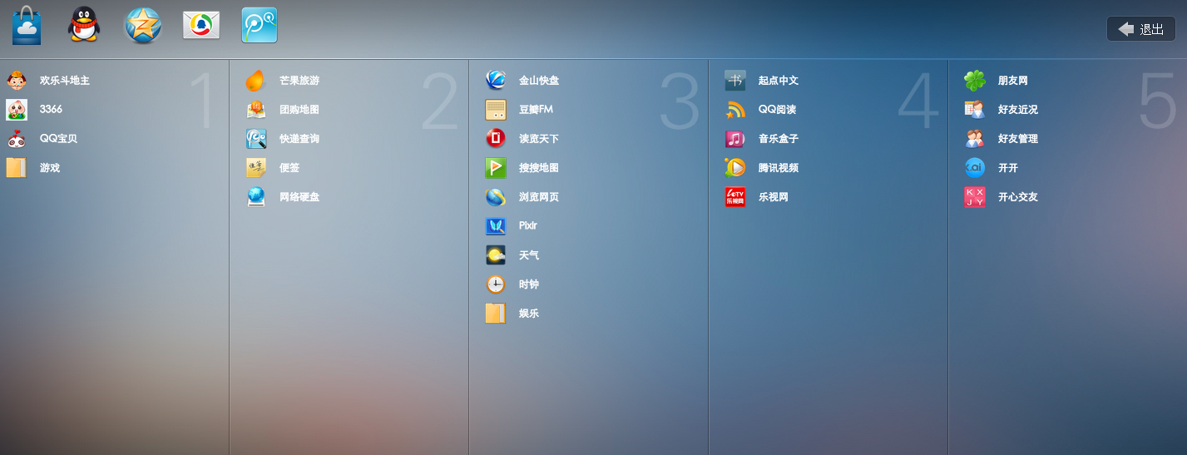Click the 芒果旅游 text label
The height and width of the screenshot is (455, 1187).
click(x=299, y=81)
